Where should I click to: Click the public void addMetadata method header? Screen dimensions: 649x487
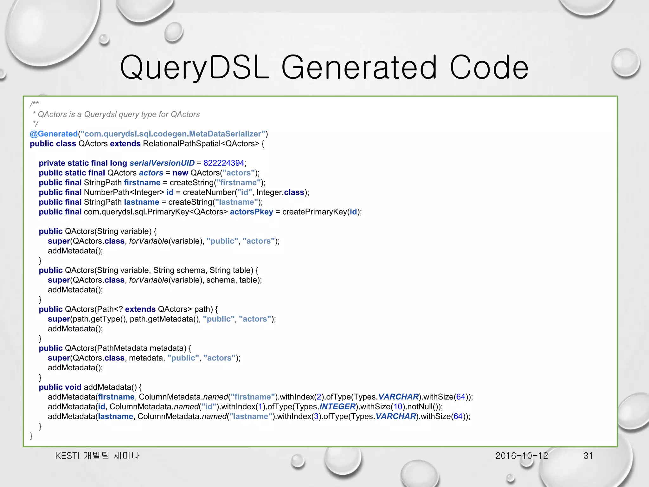tap(90, 387)
